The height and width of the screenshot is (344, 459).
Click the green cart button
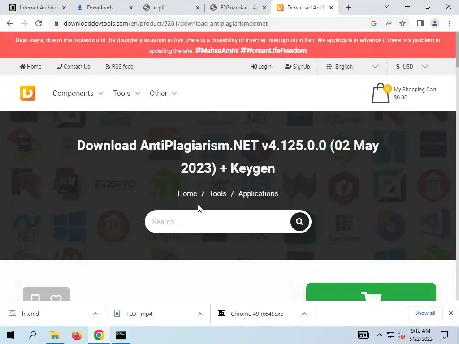[371, 292]
